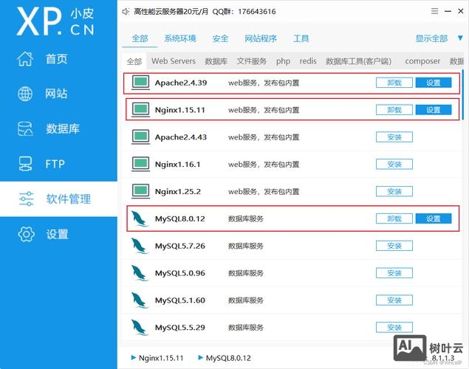Click the software list vertical scrollbar
This screenshot has width=469, height=369.
tap(463, 94)
